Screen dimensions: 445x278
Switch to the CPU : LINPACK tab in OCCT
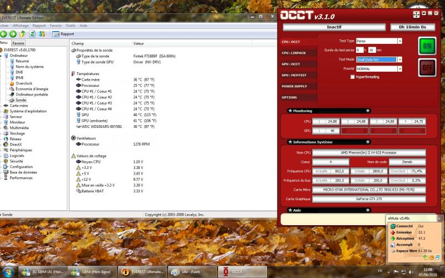click(298, 53)
